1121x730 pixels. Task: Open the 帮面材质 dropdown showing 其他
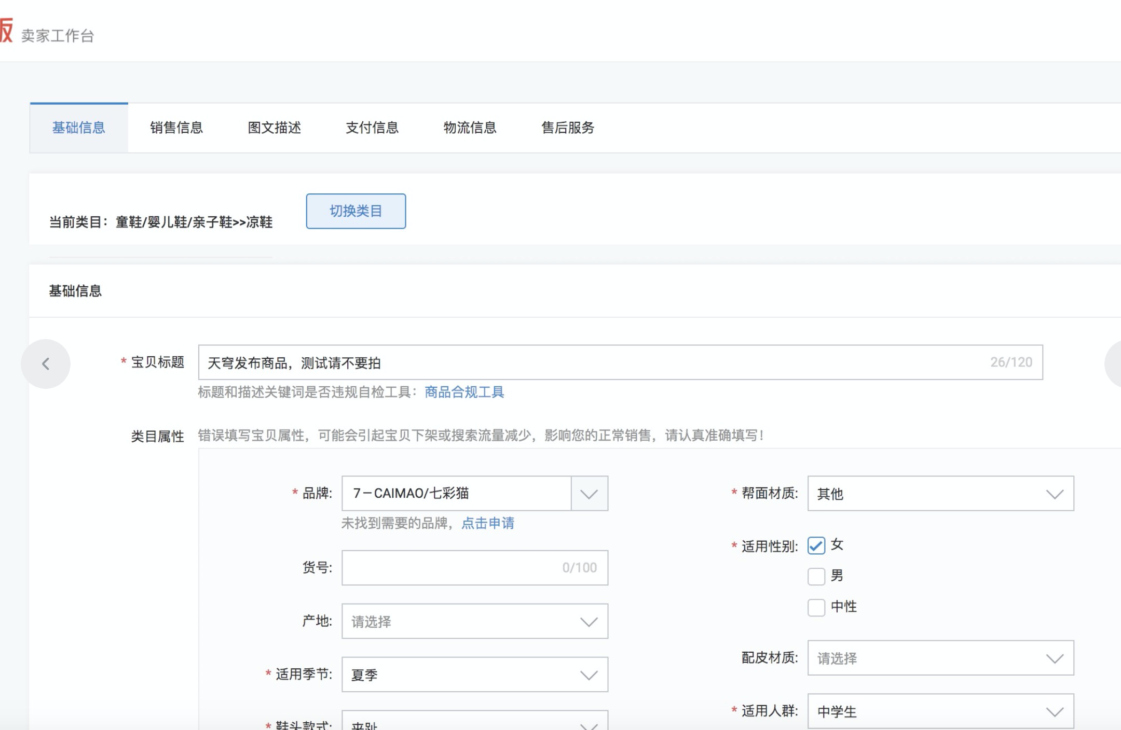tap(941, 494)
